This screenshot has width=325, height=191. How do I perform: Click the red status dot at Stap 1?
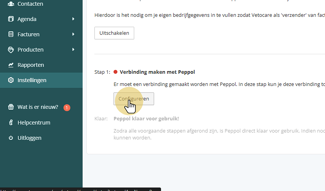[x=115, y=72]
